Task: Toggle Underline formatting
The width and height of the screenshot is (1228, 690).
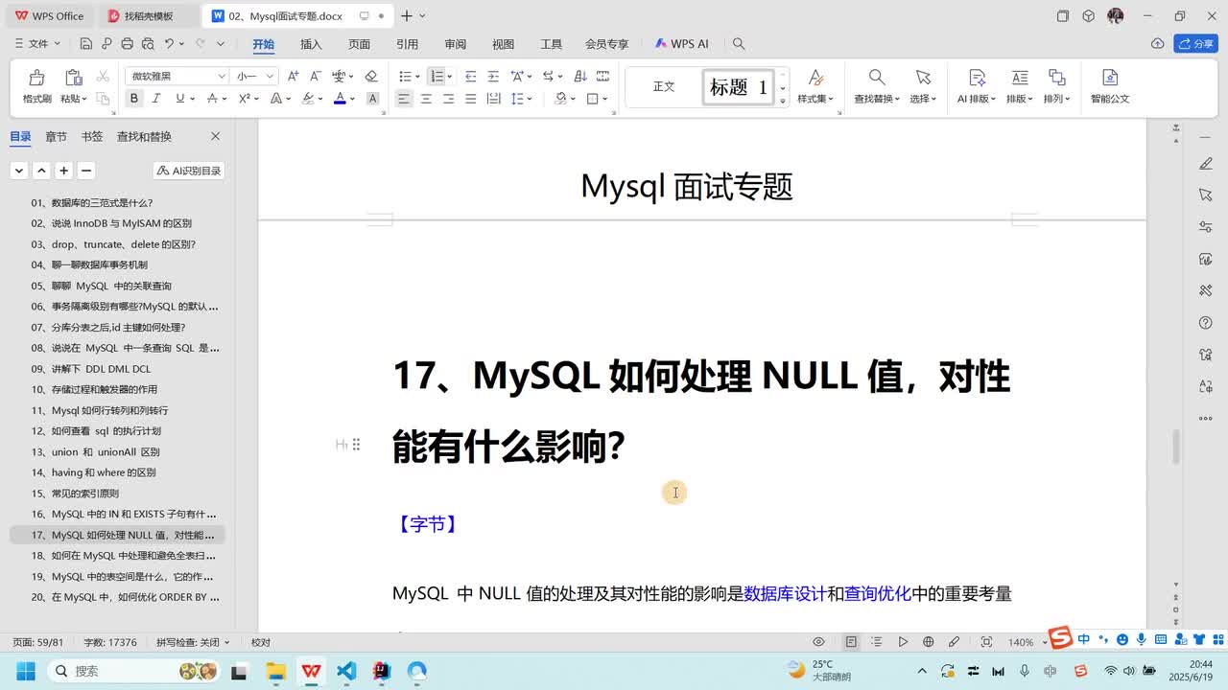Action: click(179, 99)
